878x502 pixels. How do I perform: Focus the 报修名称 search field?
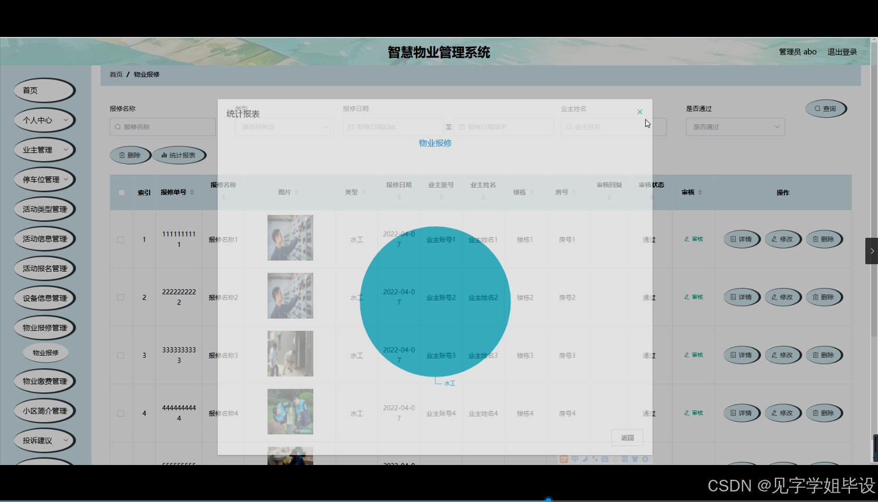pos(163,127)
